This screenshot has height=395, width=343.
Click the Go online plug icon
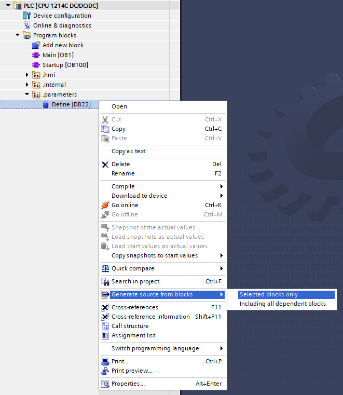click(x=105, y=206)
